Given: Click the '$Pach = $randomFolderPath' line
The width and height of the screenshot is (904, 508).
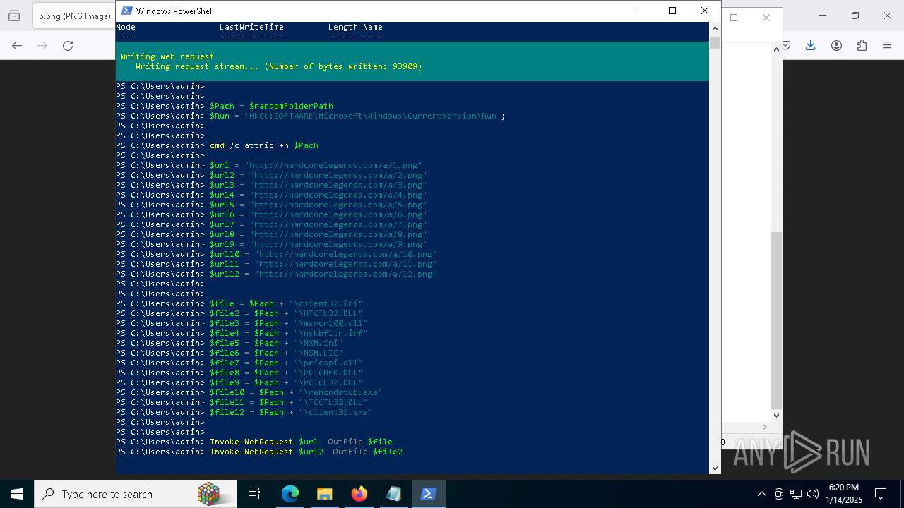Looking at the screenshot, I should click(x=271, y=106).
